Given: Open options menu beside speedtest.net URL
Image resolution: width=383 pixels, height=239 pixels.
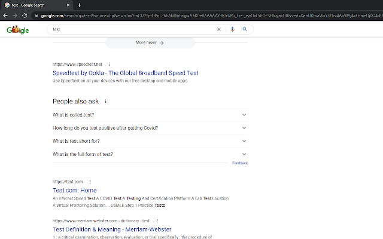Looking at the screenshot, I should coord(110,64).
